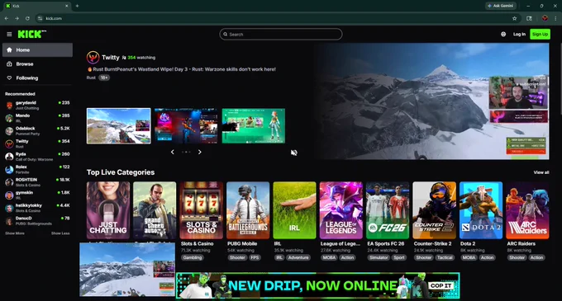Screen dimensions: 562x301
Task: Click the search magnifier icon
Action: 226,35
